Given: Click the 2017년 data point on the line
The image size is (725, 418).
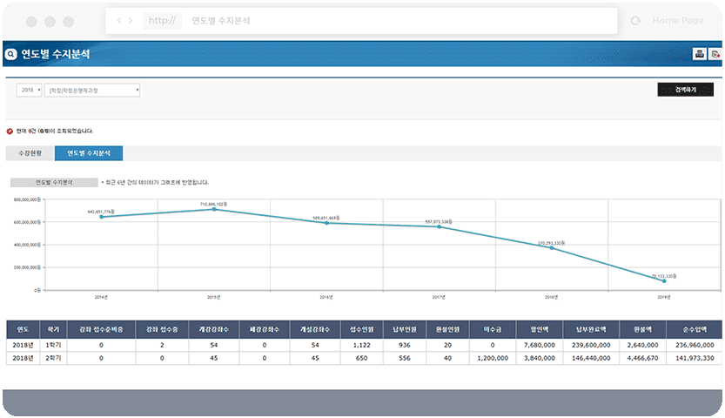Looking at the screenshot, I should [440, 226].
